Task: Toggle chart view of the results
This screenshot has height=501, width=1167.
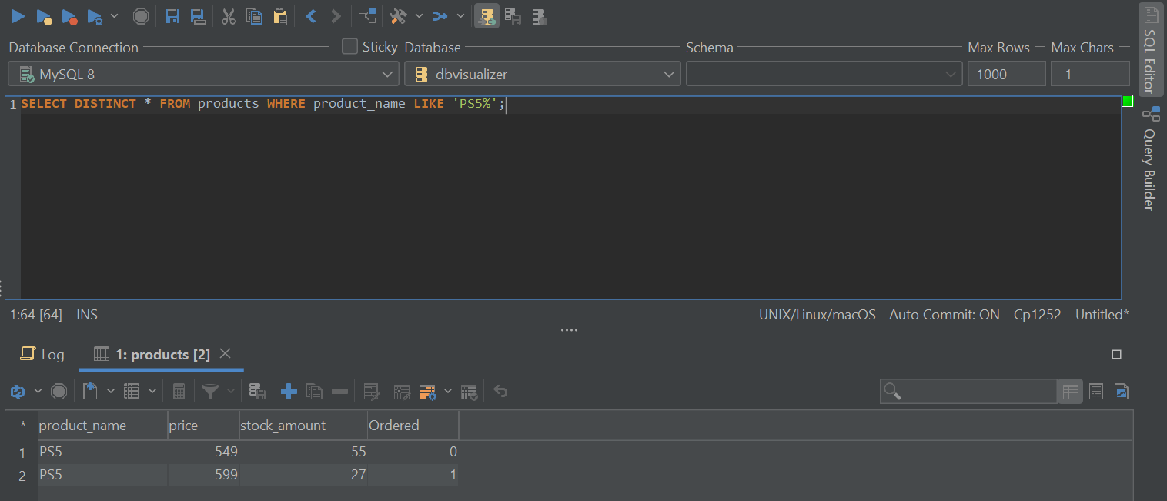Action: pos(1121,391)
